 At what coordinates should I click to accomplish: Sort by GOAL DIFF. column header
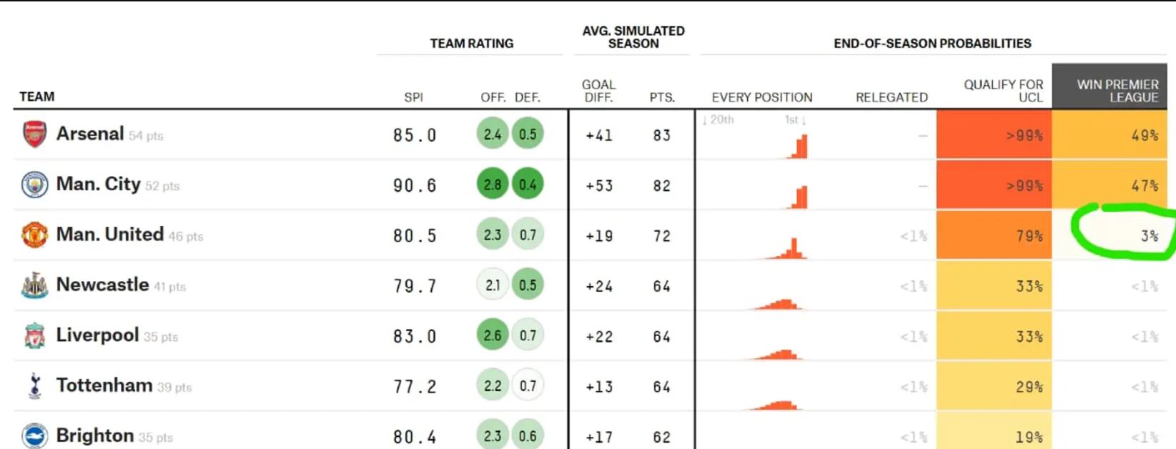point(598,91)
